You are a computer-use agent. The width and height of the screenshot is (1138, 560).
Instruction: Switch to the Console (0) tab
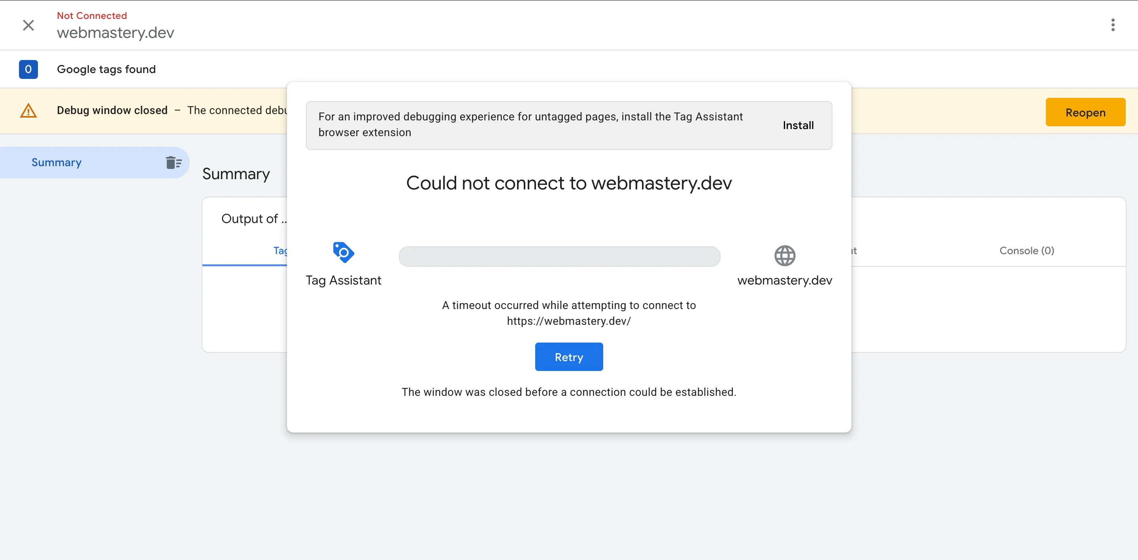pyautogui.click(x=1026, y=251)
